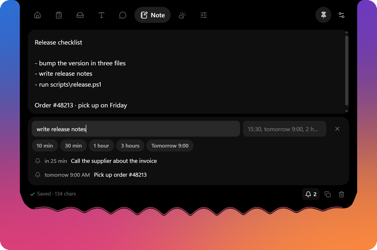Image resolution: width=377 pixels, height=250 pixels.
Task: Select 'Call the supplier about the invoice' reminder
Action: click(x=114, y=161)
